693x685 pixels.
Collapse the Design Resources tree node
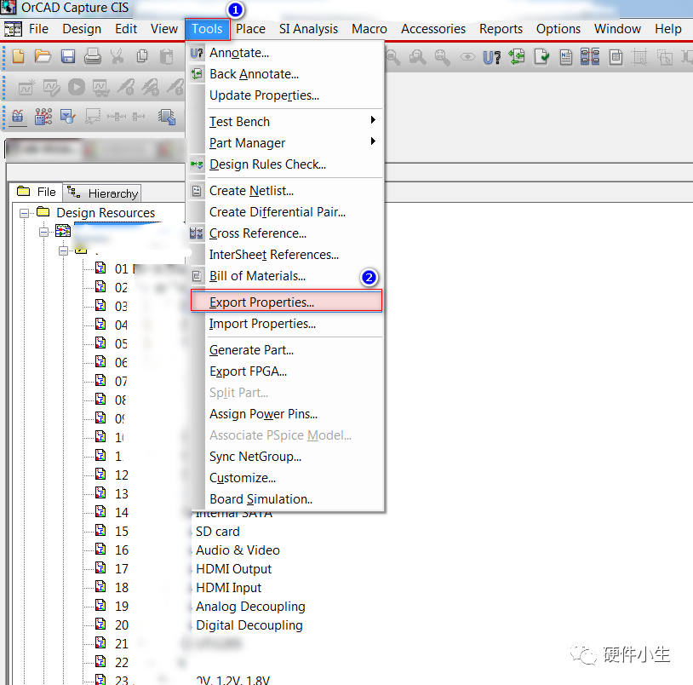(x=25, y=214)
